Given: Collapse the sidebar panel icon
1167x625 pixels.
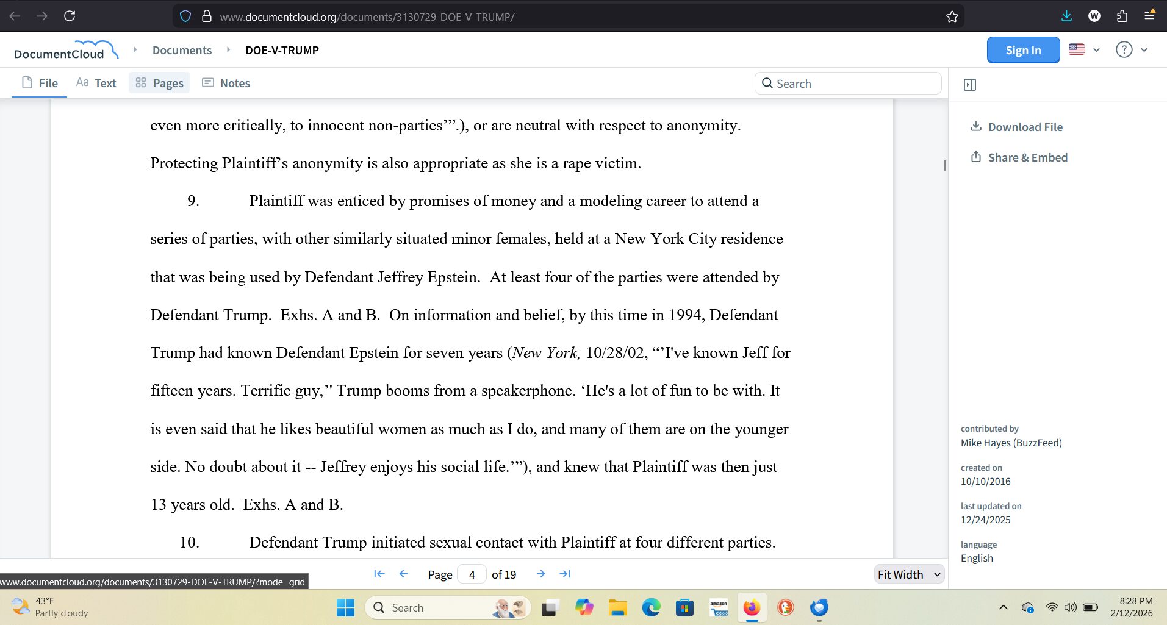Looking at the screenshot, I should 969,85.
